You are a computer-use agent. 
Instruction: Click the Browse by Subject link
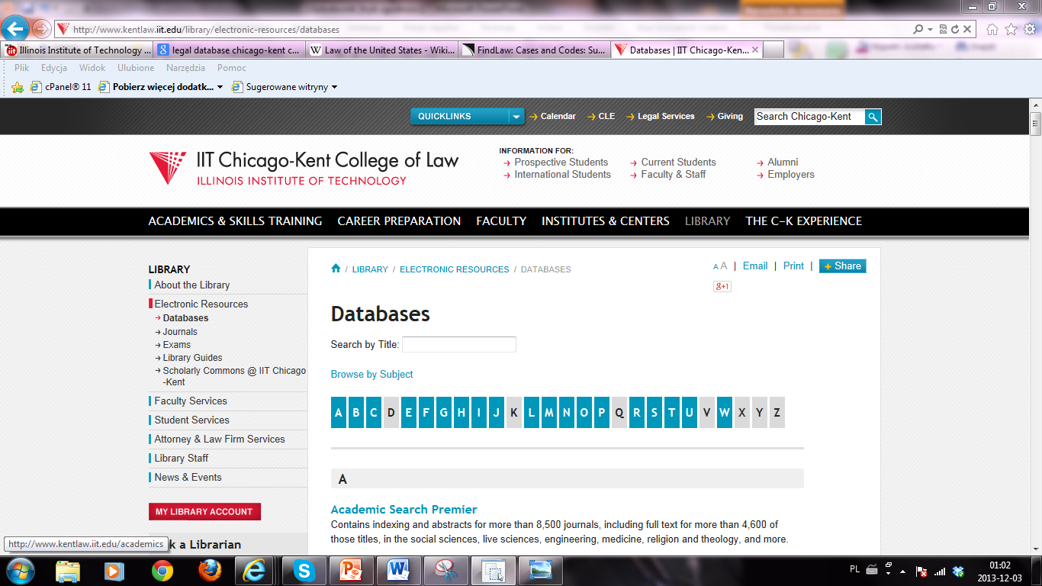click(371, 374)
